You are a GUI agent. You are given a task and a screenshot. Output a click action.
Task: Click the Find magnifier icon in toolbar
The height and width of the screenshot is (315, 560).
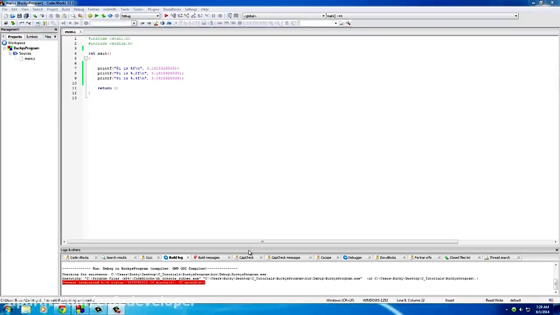tap(72, 16)
